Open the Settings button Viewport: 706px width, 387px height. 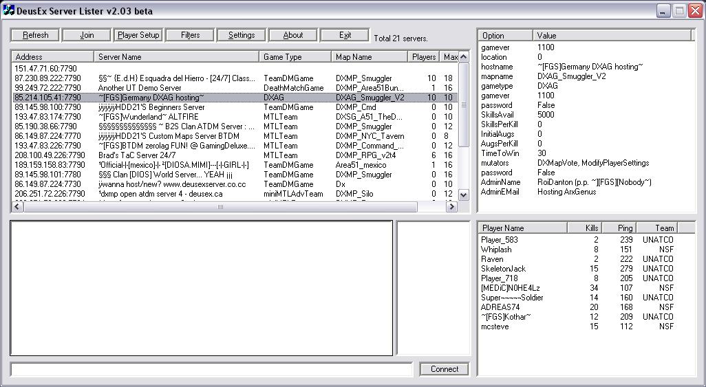[241, 35]
